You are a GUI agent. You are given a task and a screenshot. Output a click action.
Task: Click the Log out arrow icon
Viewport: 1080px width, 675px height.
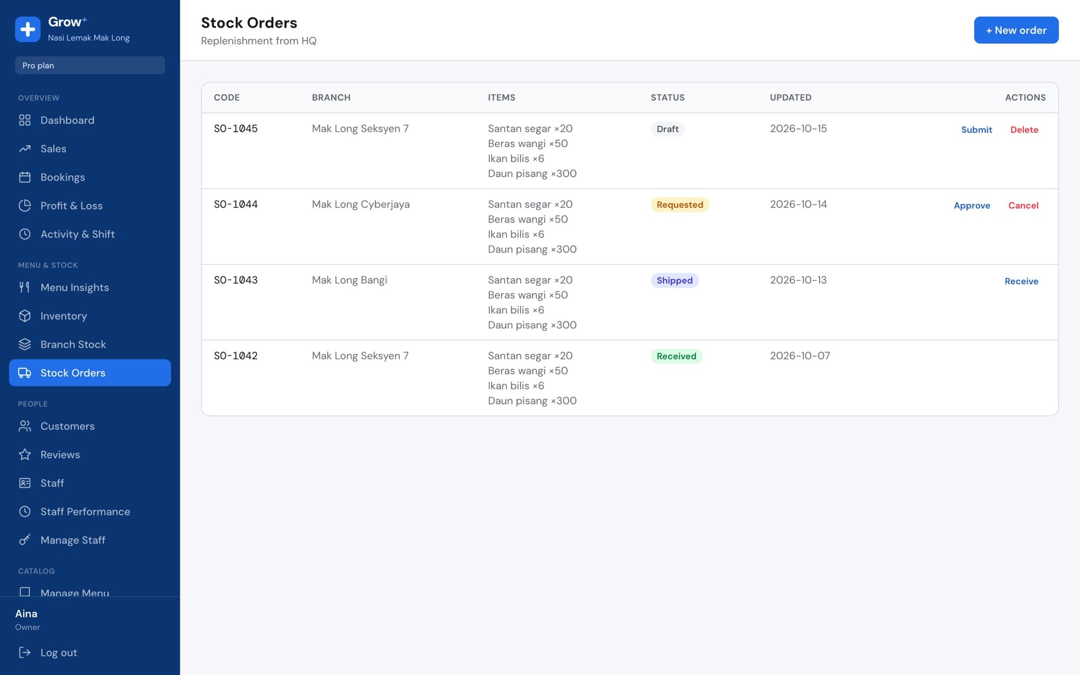click(x=25, y=652)
